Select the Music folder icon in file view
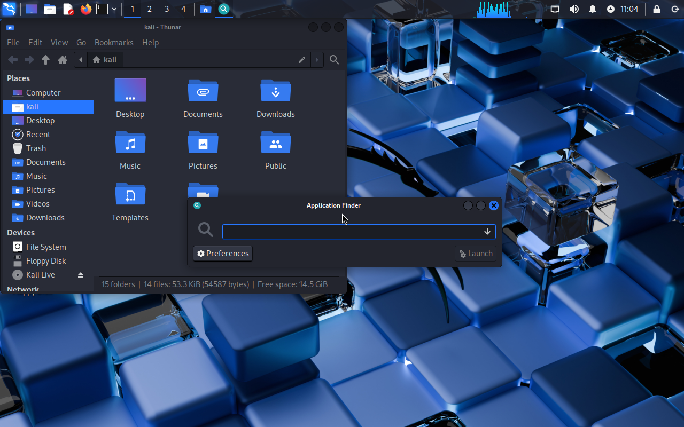Screen dimensions: 684x427 point(130,142)
